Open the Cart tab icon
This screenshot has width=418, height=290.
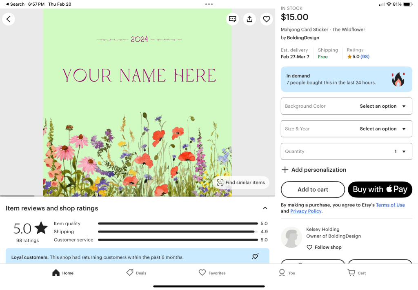[356, 273]
